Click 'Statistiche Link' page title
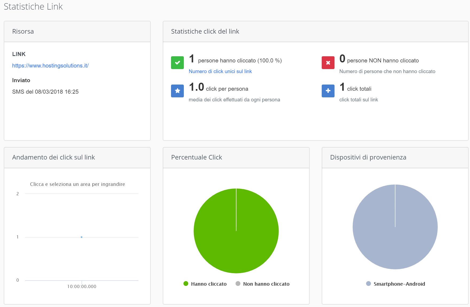The width and height of the screenshot is (470, 307). click(x=33, y=6)
